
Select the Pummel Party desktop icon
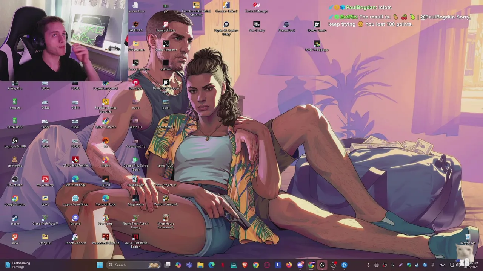point(166,27)
